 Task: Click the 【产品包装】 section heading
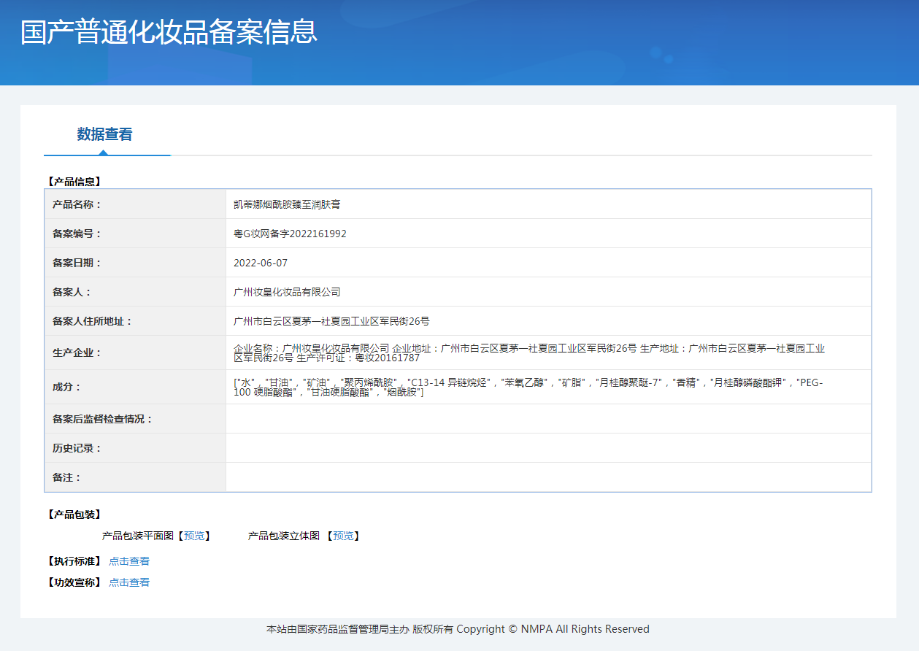tap(73, 515)
